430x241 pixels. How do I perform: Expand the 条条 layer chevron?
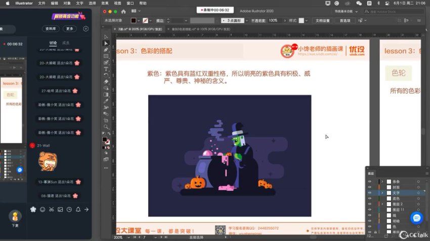point(382,182)
